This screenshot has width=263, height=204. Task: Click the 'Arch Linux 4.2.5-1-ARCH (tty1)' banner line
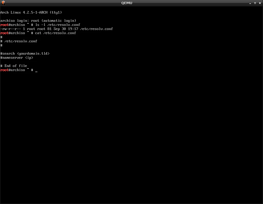click(x=31, y=12)
